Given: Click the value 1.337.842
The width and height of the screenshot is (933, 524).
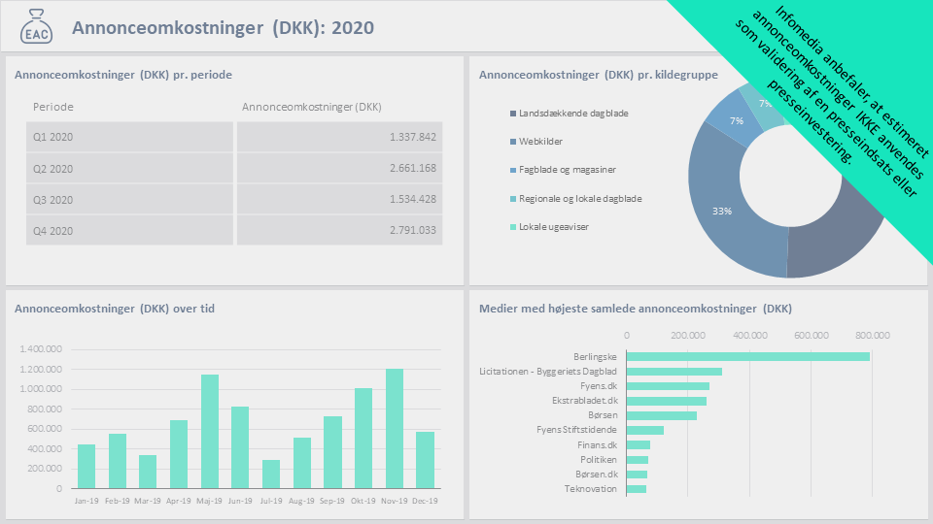Looking at the screenshot, I should point(413,137).
